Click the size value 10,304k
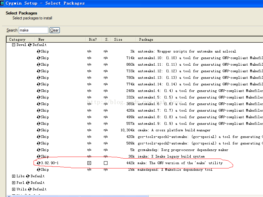The image size is (263, 197). 128,130
